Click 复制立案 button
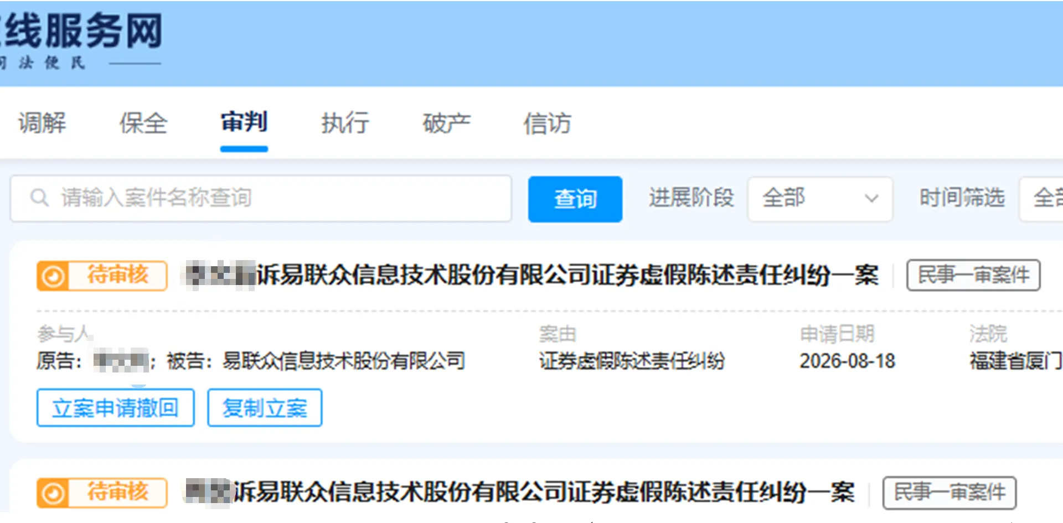The image size is (1063, 523). pyautogui.click(x=265, y=408)
